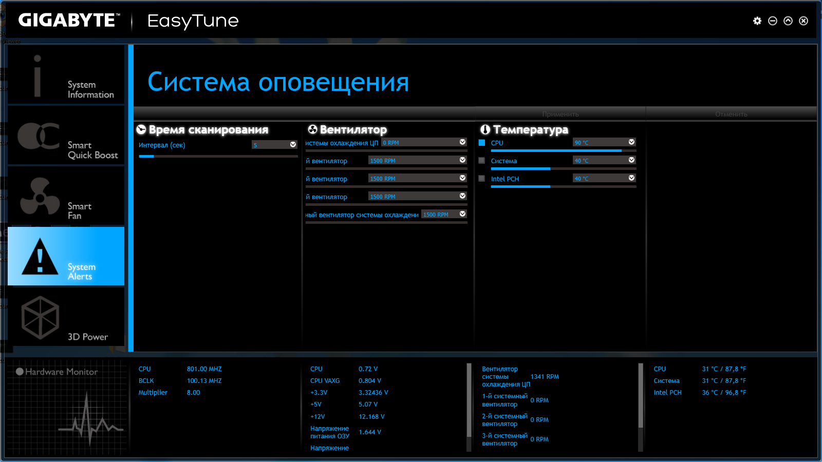Switch to the Smart Quick Boost tab
This screenshot has width=822, height=462.
click(x=66, y=136)
